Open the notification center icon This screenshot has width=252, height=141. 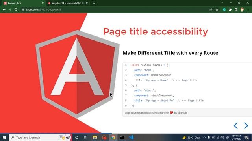click(246, 137)
